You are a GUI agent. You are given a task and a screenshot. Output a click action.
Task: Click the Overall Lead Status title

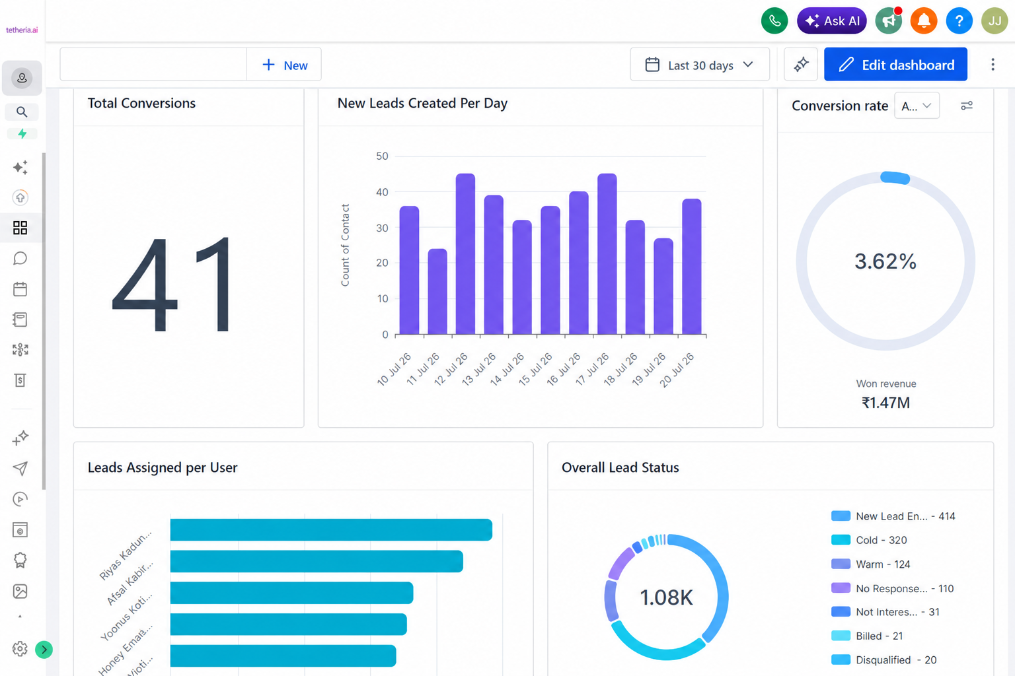[x=620, y=467]
